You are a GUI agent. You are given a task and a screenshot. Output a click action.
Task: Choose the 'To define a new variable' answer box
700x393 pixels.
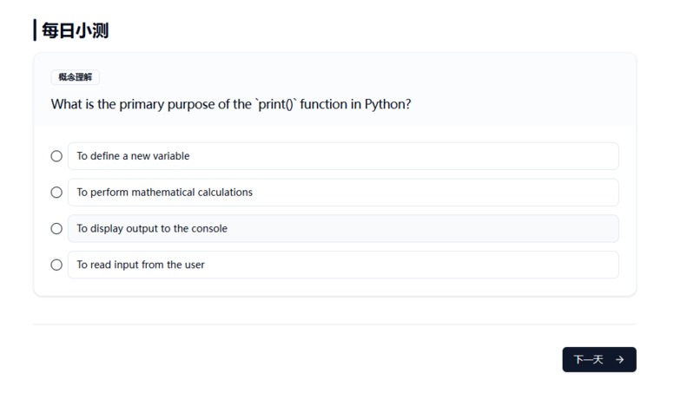(x=343, y=156)
